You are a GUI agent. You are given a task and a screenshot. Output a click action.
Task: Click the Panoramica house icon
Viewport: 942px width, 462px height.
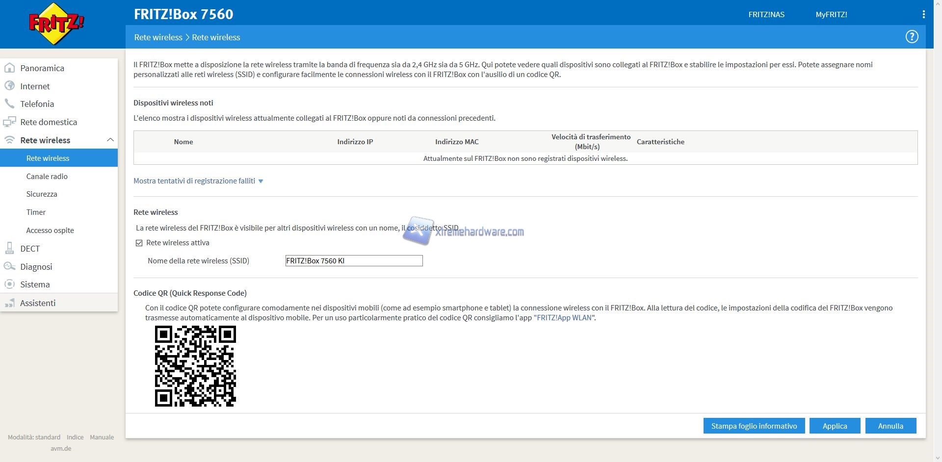[x=9, y=68]
